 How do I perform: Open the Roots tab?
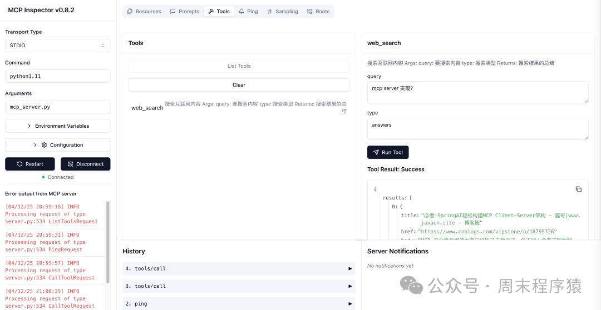point(318,12)
